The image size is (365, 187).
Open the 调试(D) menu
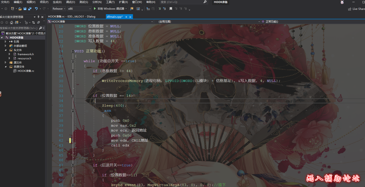coord(71,2)
